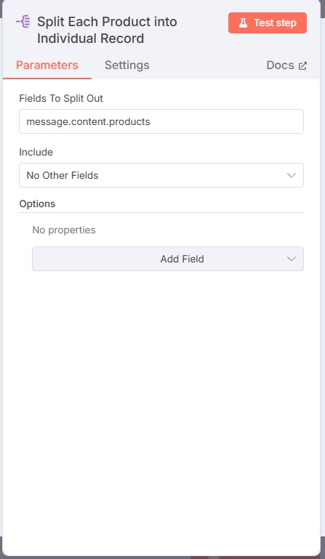Screen dimensions: 325x559
Task: Switch to the Parameters tab
Action: pyautogui.click(x=47, y=65)
